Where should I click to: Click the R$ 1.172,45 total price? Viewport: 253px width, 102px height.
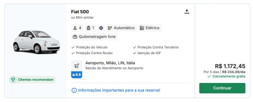tap(230, 66)
